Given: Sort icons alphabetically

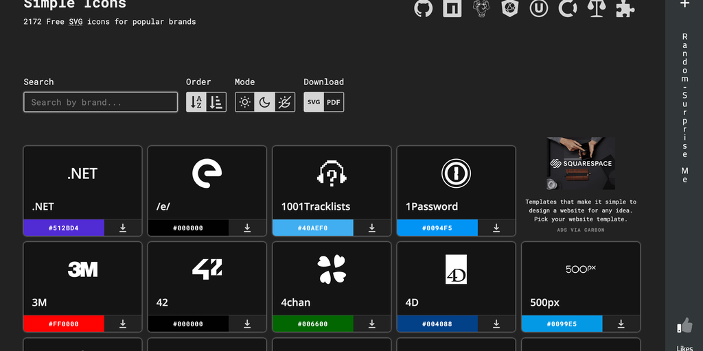Looking at the screenshot, I should click(x=196, y=102).
